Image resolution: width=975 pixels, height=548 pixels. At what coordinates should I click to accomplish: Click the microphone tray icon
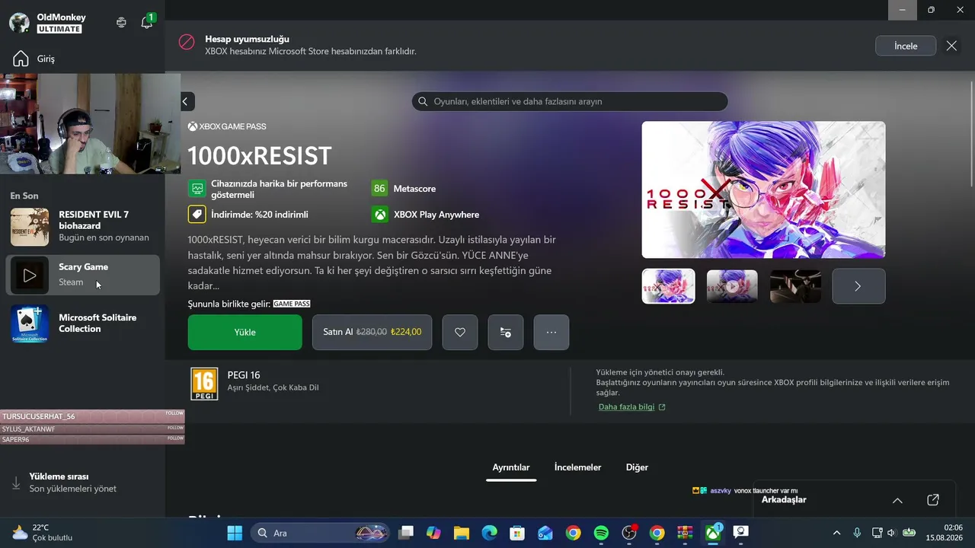(857, 533)
